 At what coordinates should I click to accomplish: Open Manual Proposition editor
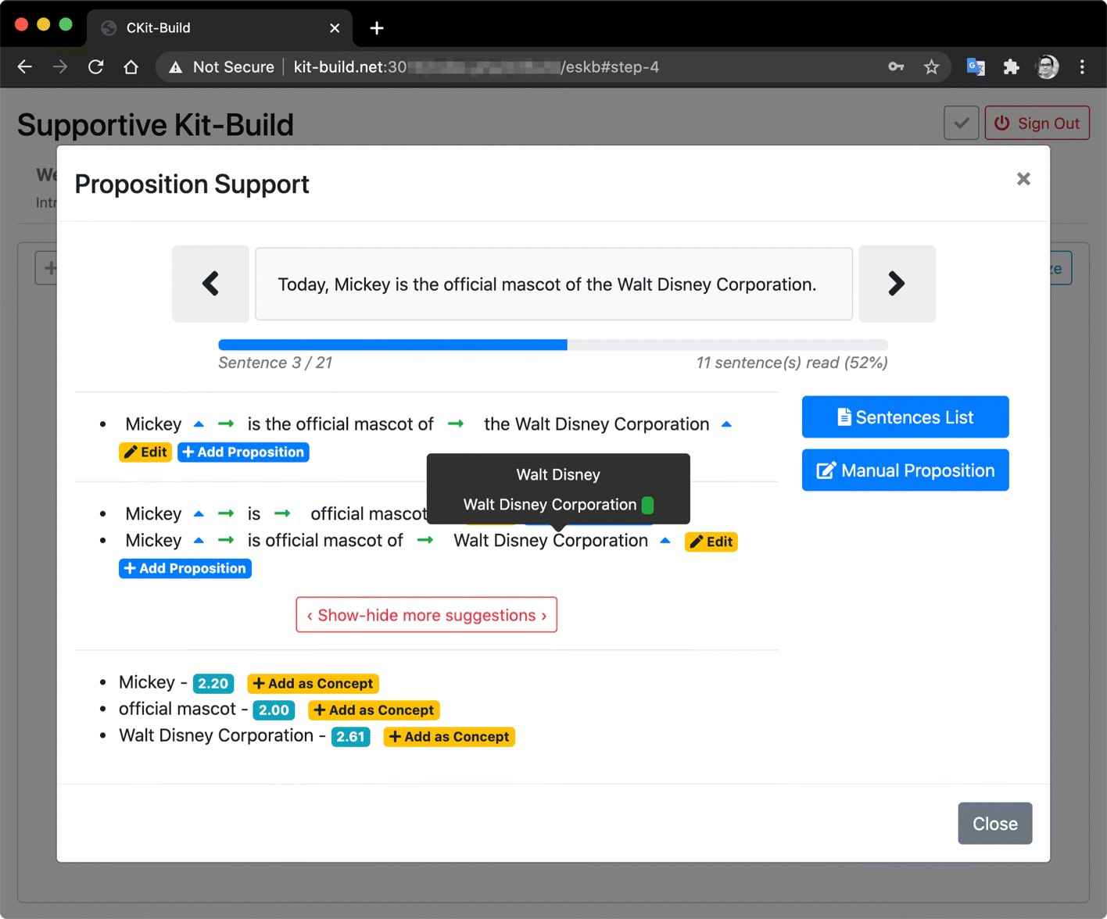click(x=905, y=470)
